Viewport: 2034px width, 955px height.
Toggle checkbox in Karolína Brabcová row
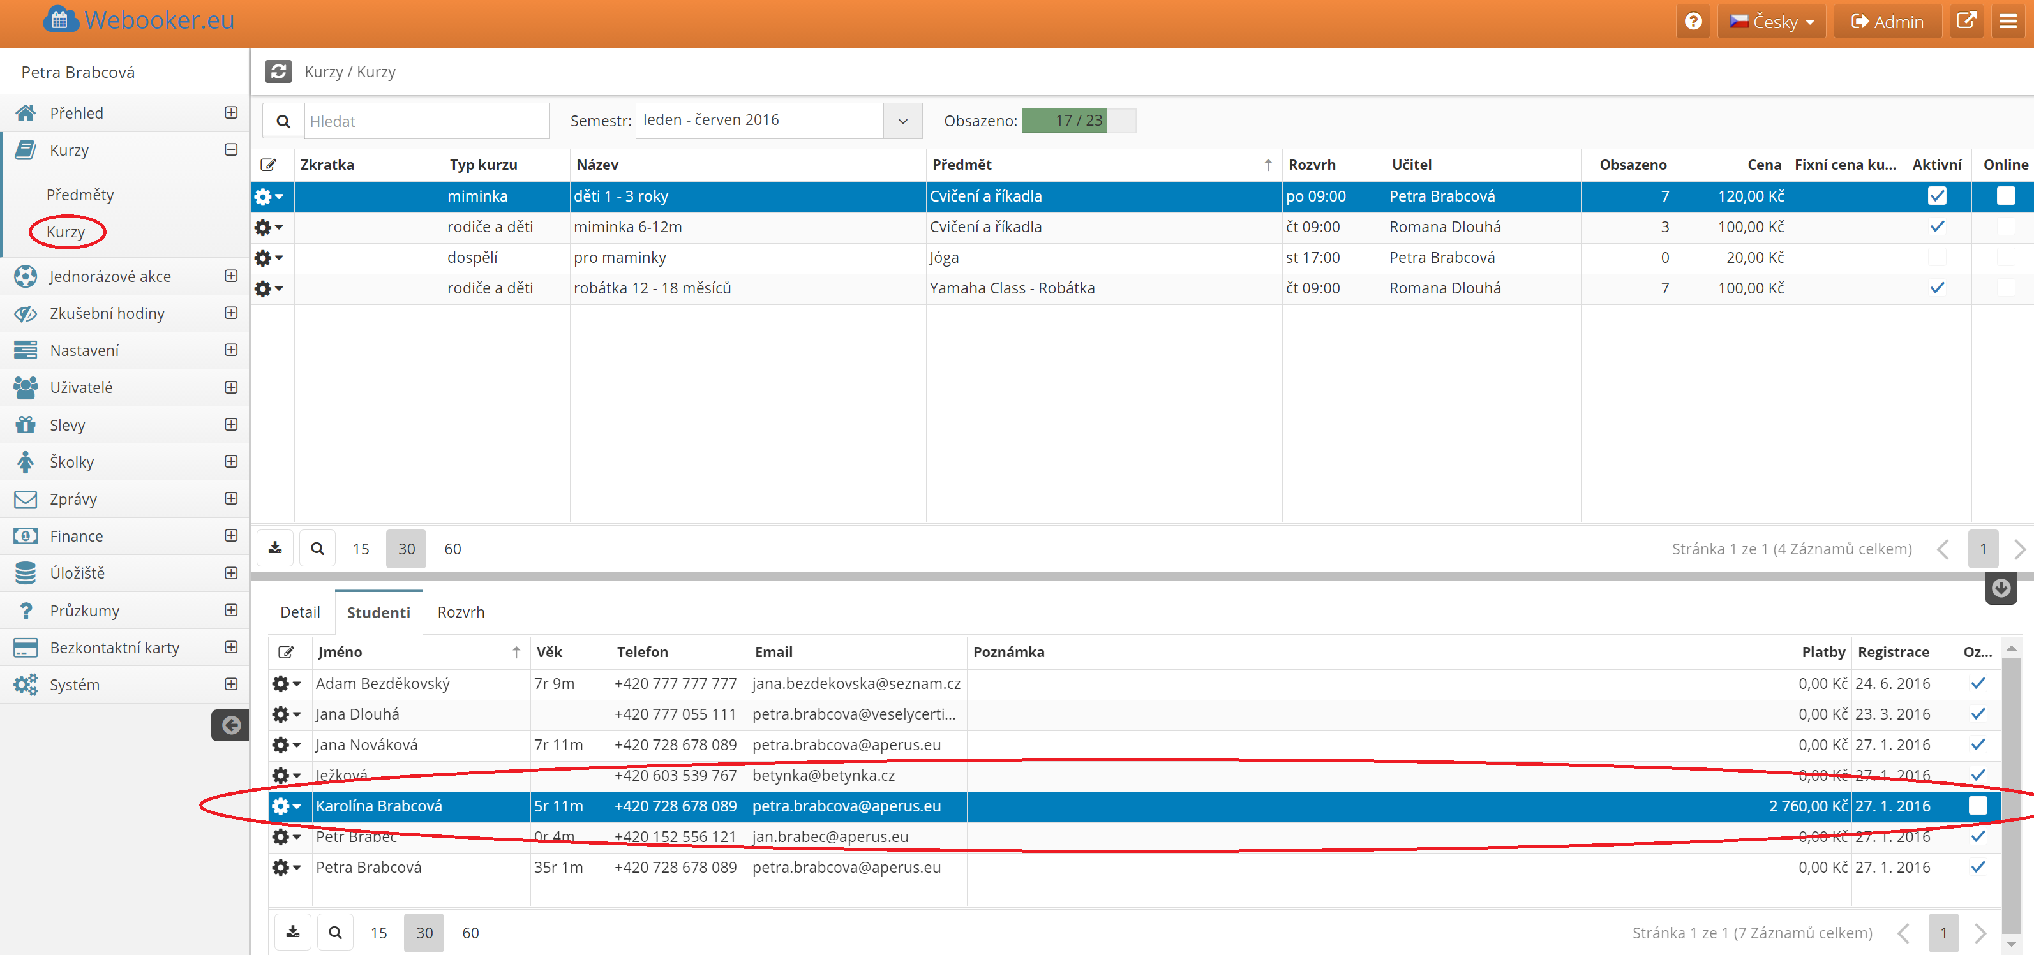click(1977, 806)
